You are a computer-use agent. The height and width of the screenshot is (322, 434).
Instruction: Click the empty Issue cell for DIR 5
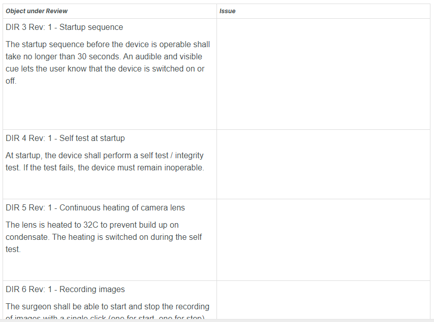click(324, 240)
